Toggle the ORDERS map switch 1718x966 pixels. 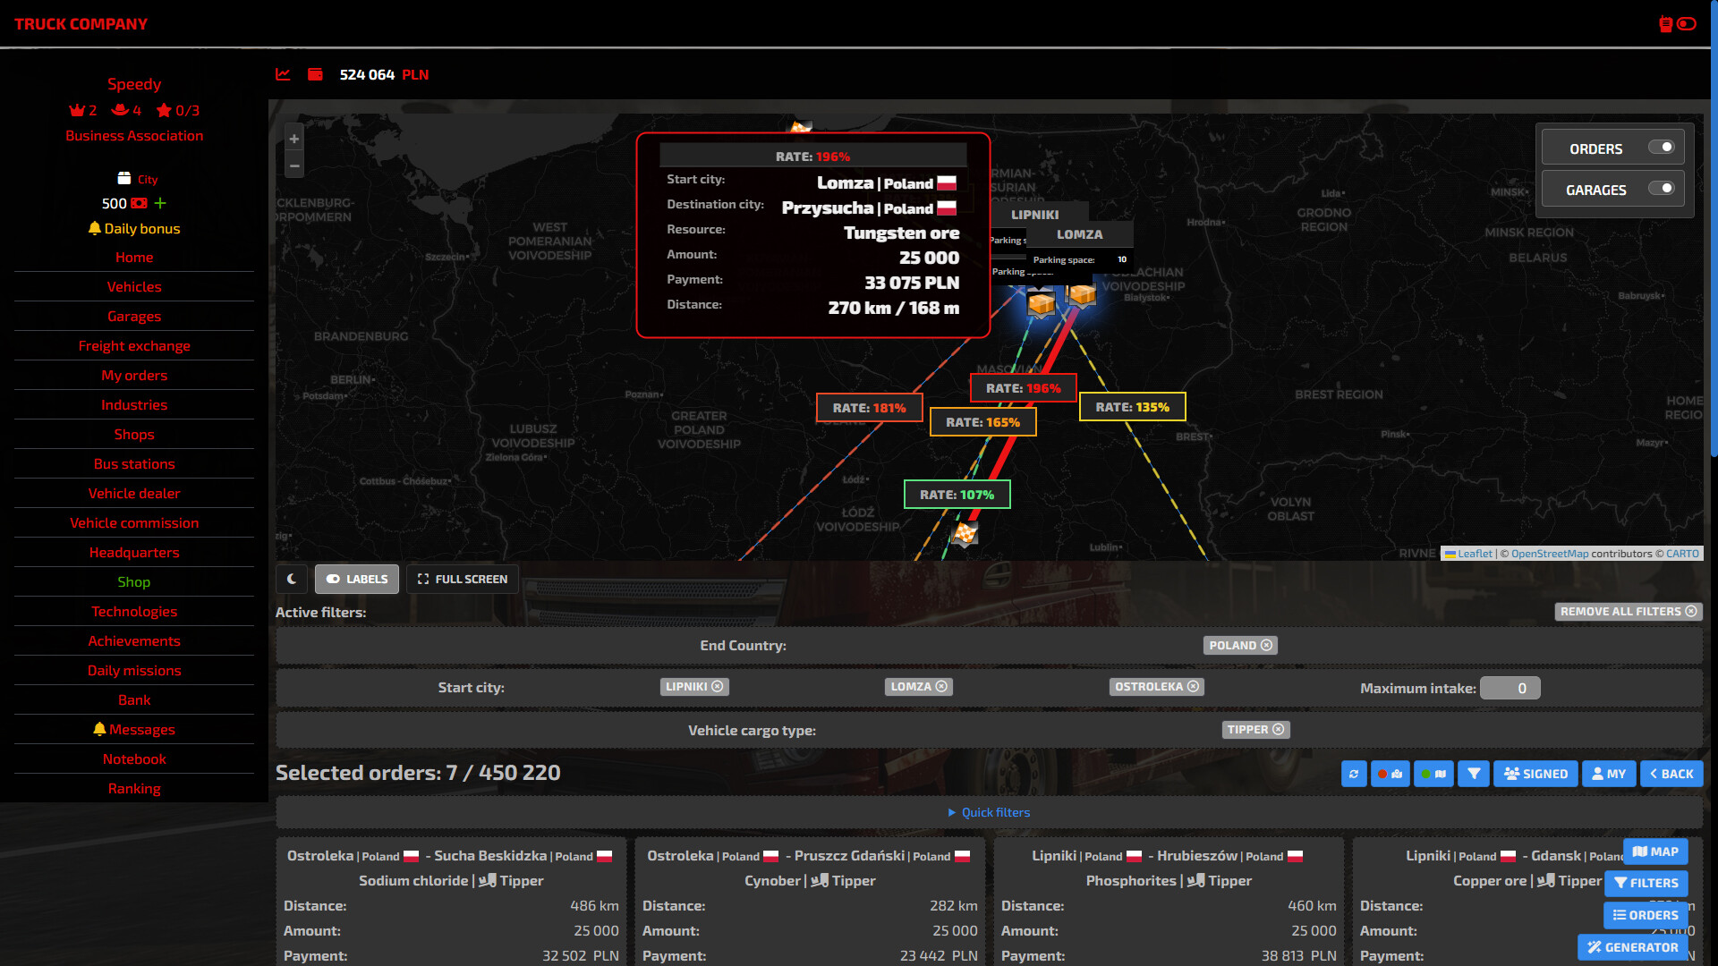click(1661, 148)
